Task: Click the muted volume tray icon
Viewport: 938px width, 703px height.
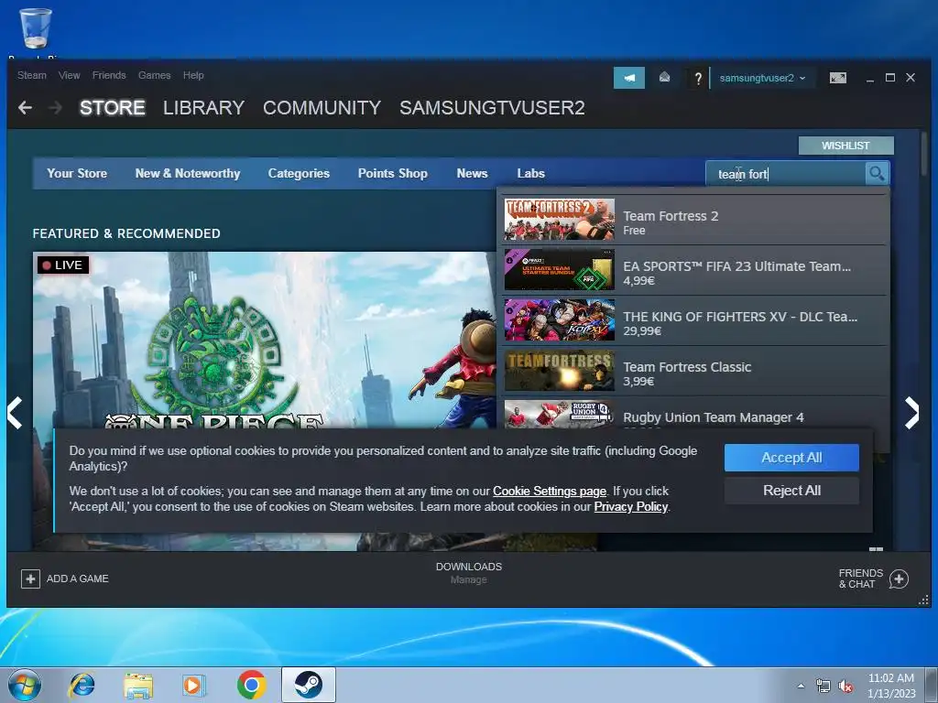Action: pyautogui.click(x=845, y=687)
